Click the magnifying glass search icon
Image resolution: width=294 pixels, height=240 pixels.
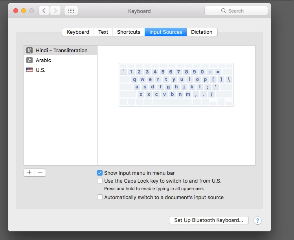224,11
